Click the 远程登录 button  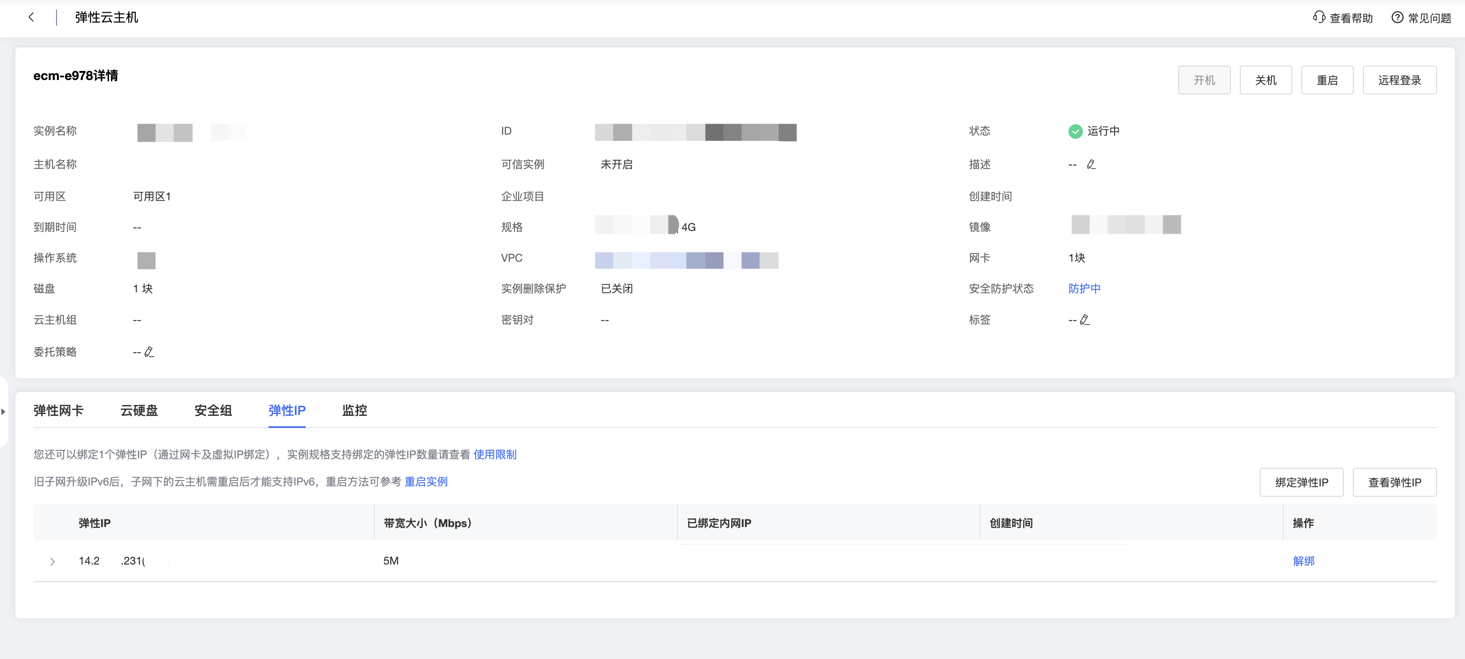(1399, 80)
